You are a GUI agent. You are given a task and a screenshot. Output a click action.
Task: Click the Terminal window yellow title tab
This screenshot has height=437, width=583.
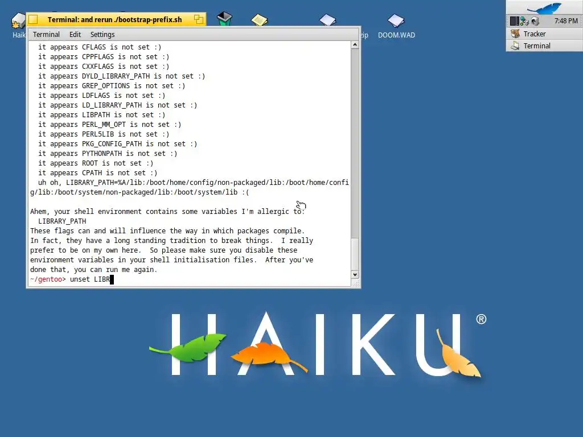(x=115, y=20)
